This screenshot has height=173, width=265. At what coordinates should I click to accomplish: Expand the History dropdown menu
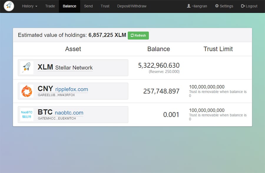pyautogui.click(x=29, y=6)
